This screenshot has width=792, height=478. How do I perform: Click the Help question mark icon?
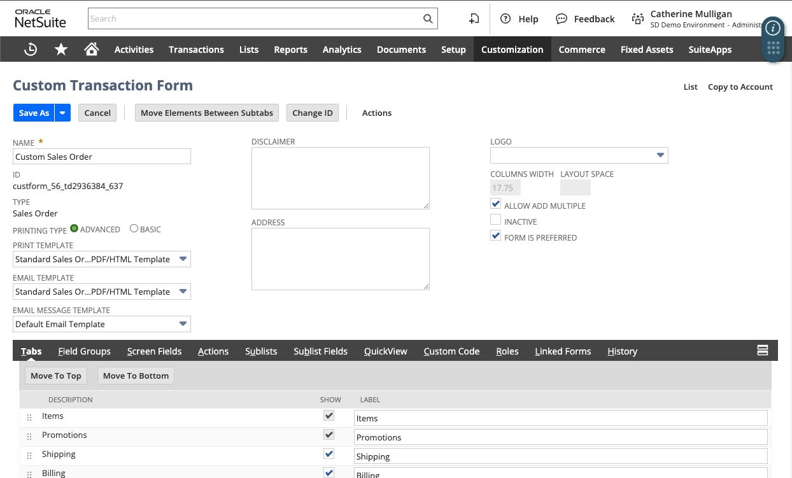click(506, 18)
